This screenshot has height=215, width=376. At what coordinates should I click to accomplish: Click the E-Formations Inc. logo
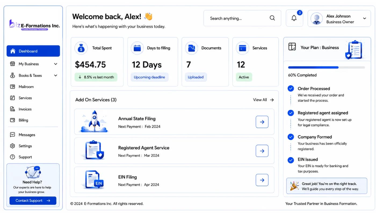point(34,25)
